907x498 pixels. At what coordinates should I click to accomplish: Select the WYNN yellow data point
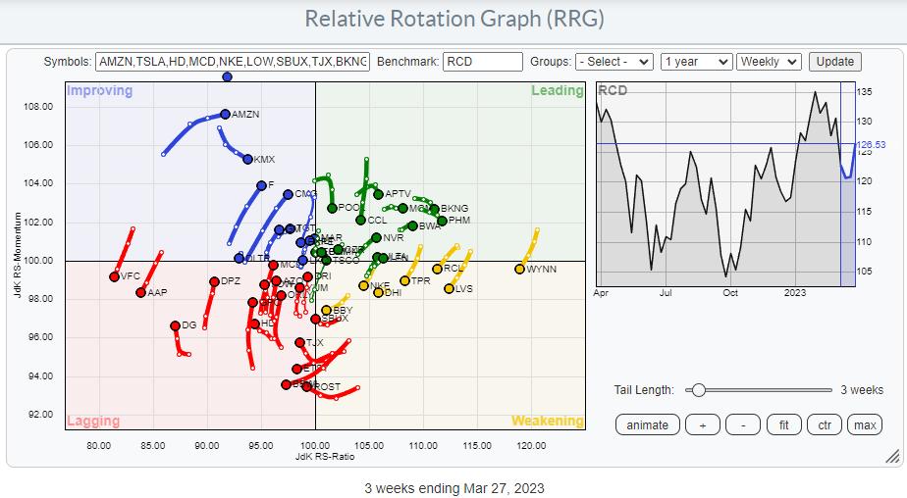pyautogui.click(x=519, y=269)
